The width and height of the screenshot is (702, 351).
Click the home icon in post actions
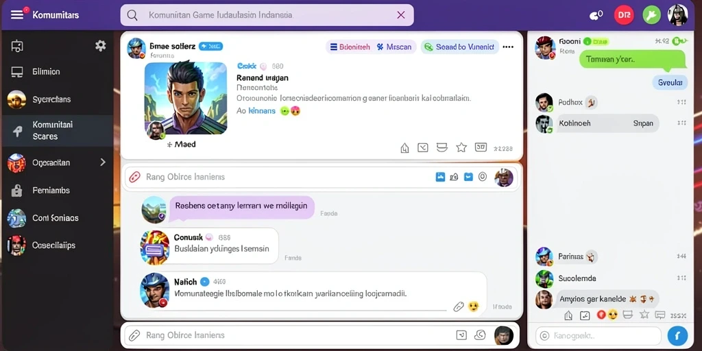click(x=404, y=148)
